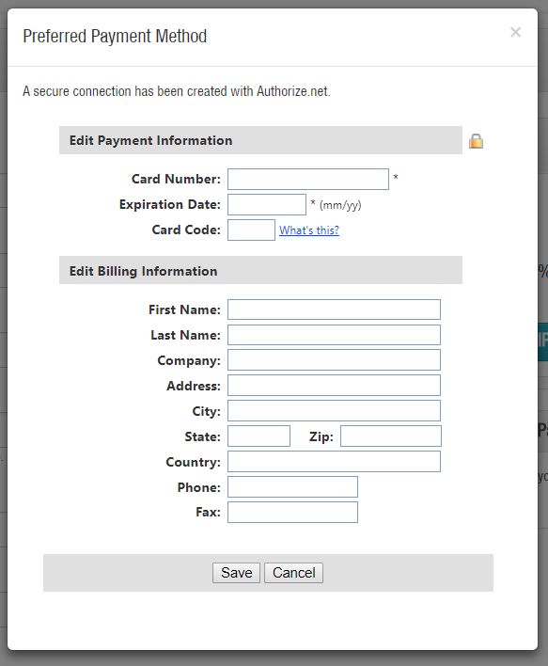Click the First Name field
The image size is (548, 666).
pyautogui.click(x=334, y=309)
